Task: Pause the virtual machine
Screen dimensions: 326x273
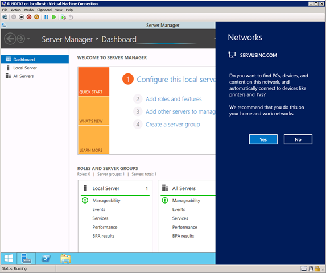Action: 46,17
